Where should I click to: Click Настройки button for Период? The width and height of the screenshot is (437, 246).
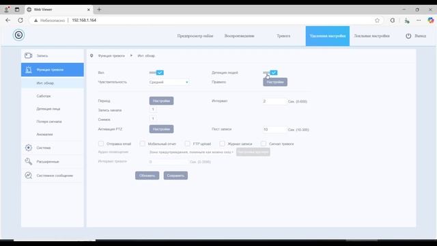(161, 100)
